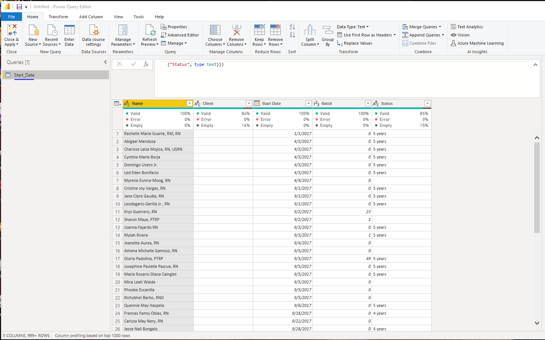Click the vertical scrollbar in data grid

tap(537, 187)
